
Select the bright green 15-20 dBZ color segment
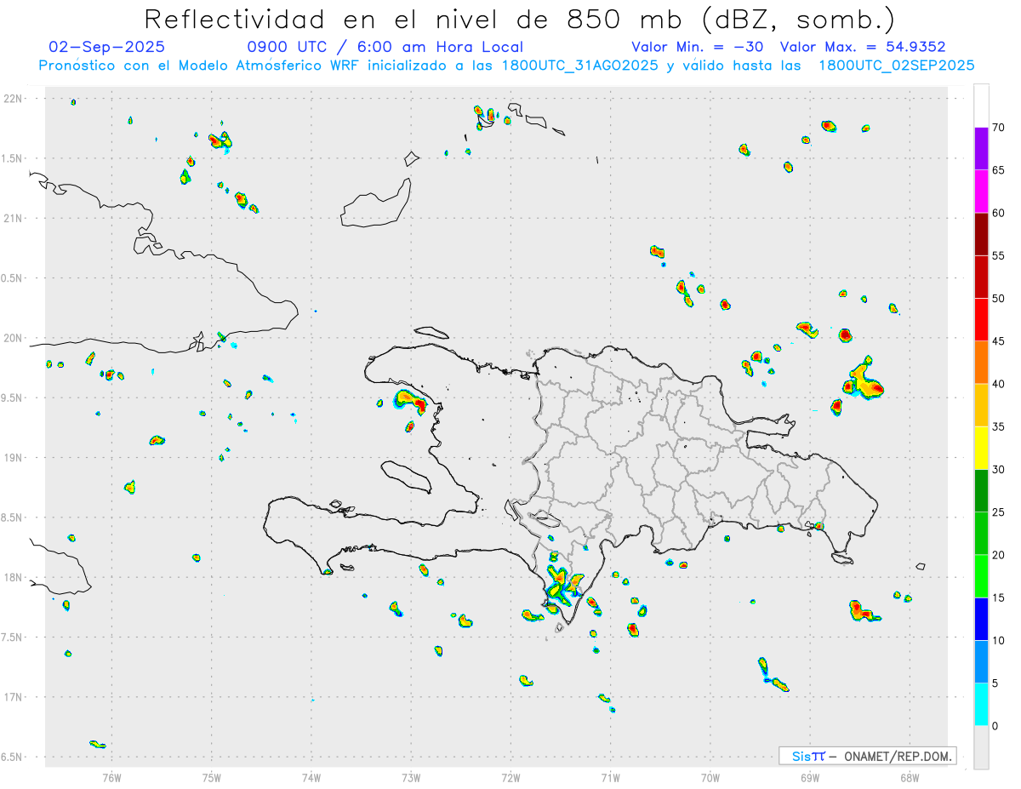coord(981,576)
